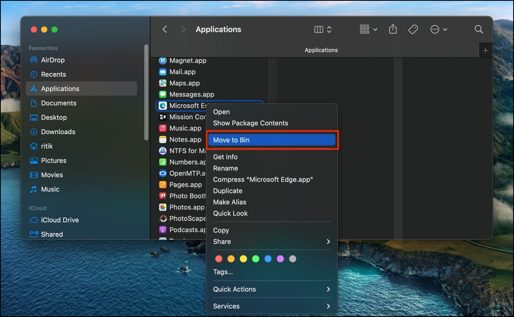
Task: Click the Finder search magnifier icon
Action: click(x=479, y=30)
